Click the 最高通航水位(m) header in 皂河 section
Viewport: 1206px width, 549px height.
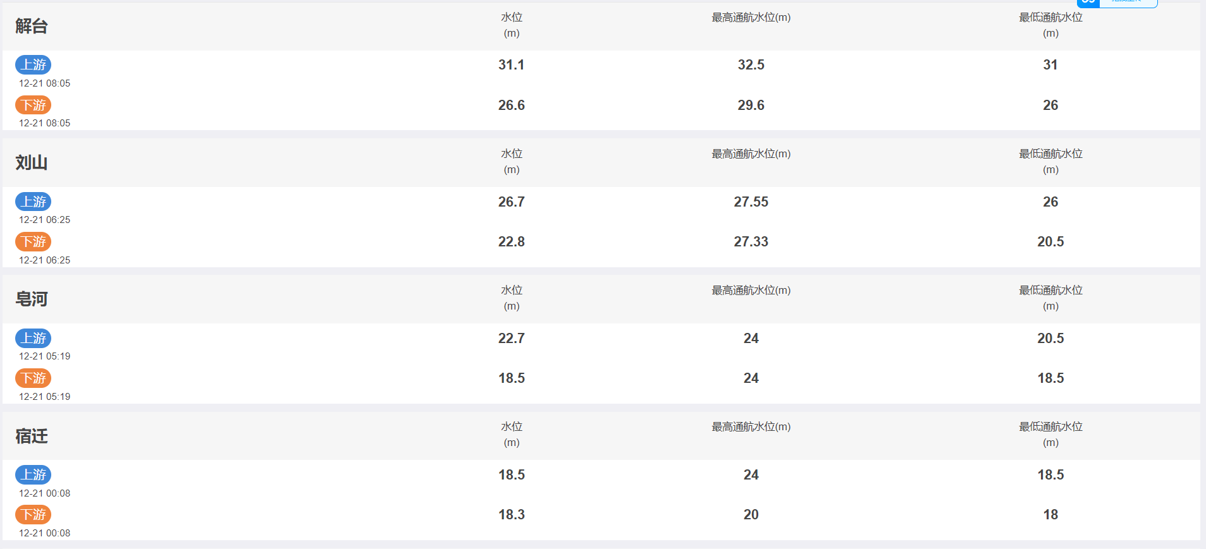[751, 290]
